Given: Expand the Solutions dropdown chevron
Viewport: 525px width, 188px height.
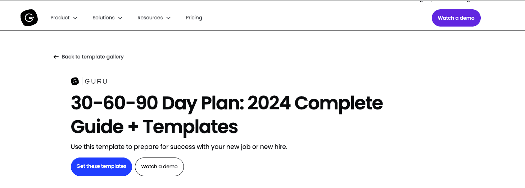Looking at the screenshot, I should click(x=120, y=18).
